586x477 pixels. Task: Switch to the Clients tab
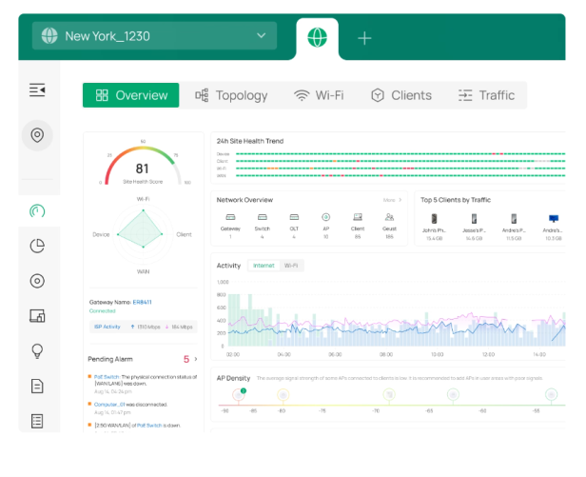click(401, 95)
